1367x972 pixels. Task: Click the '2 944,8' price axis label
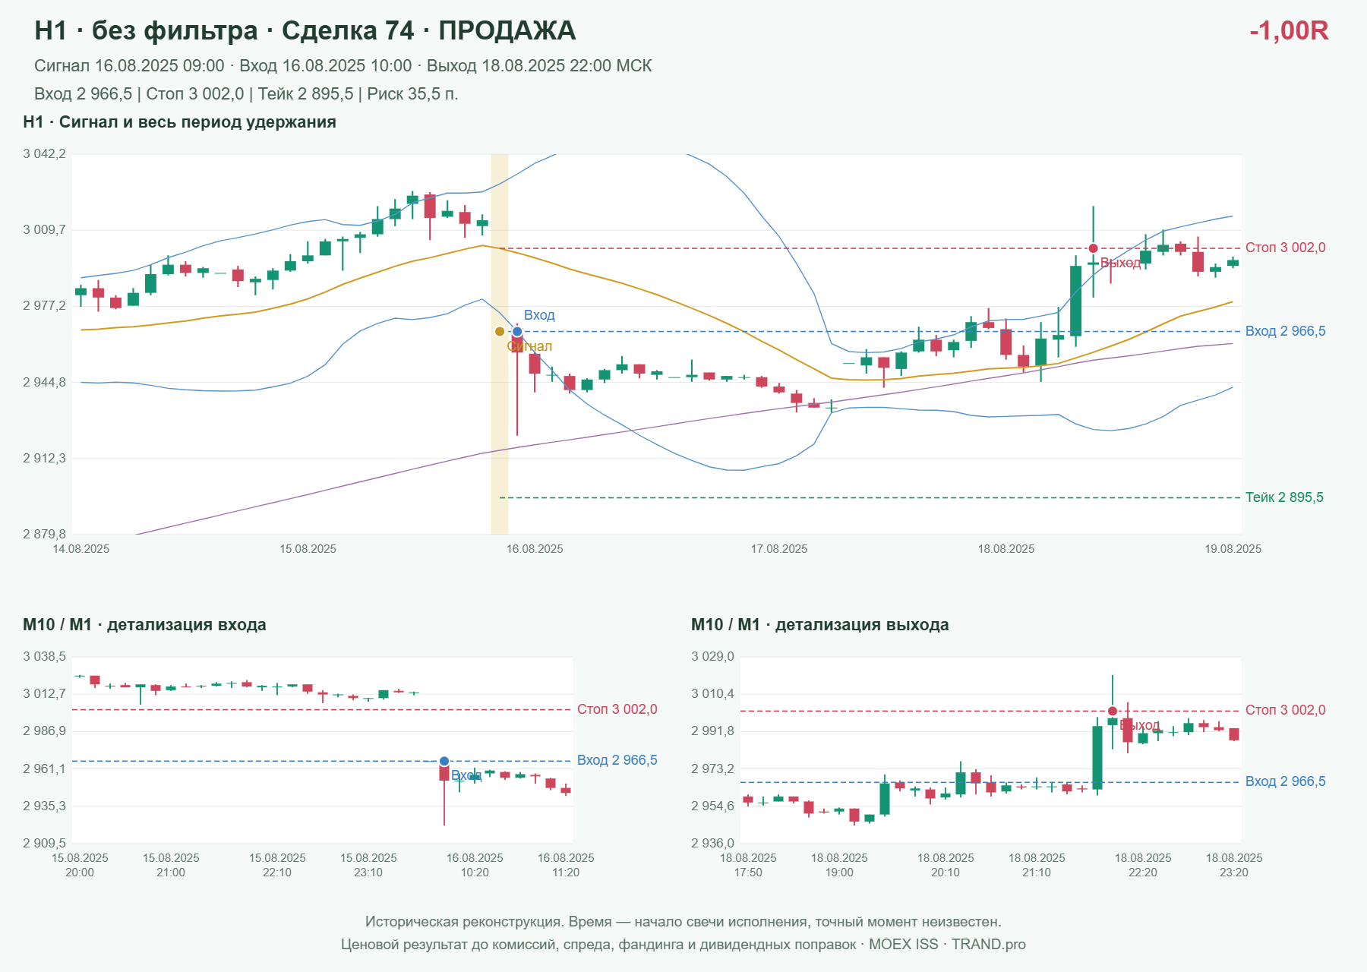44,383
